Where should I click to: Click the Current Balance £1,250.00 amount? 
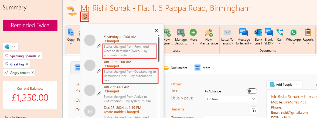tap(30, 98)
